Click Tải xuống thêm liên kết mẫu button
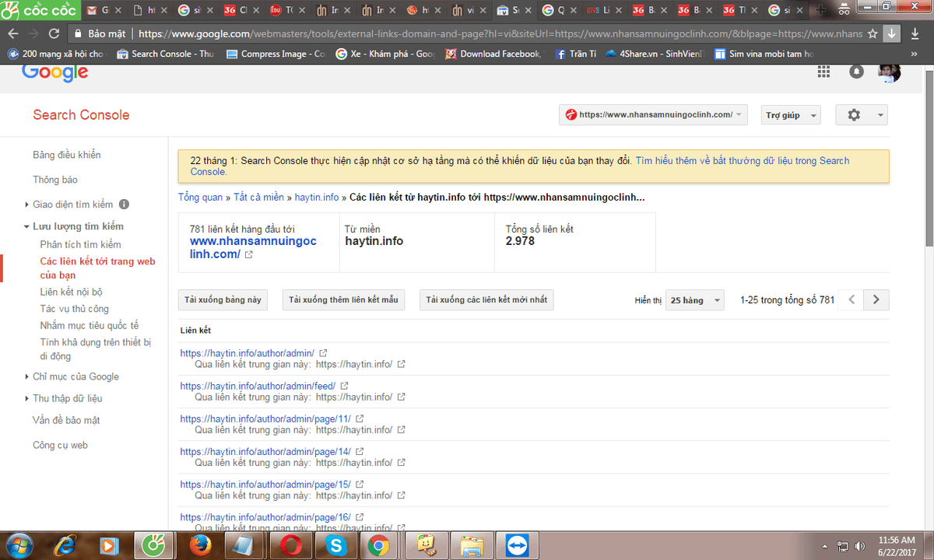Screen dimensions: 934x560 (x=343, y=300)
